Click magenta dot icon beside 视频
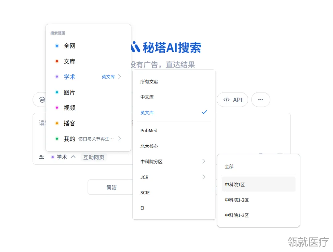The image size is (333, 252). 57,108
